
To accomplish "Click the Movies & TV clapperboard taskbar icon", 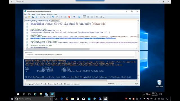I will coord(105,99).
